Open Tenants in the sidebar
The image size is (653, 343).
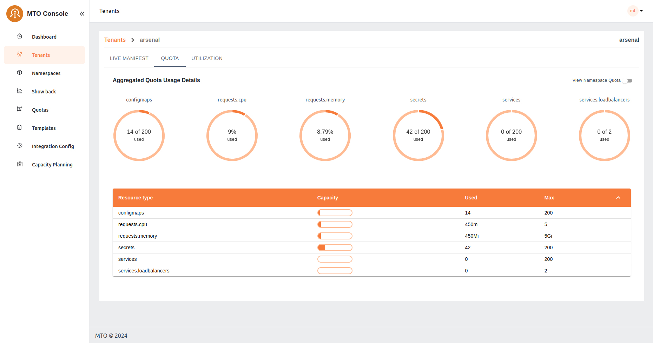(x=41, y=55)
